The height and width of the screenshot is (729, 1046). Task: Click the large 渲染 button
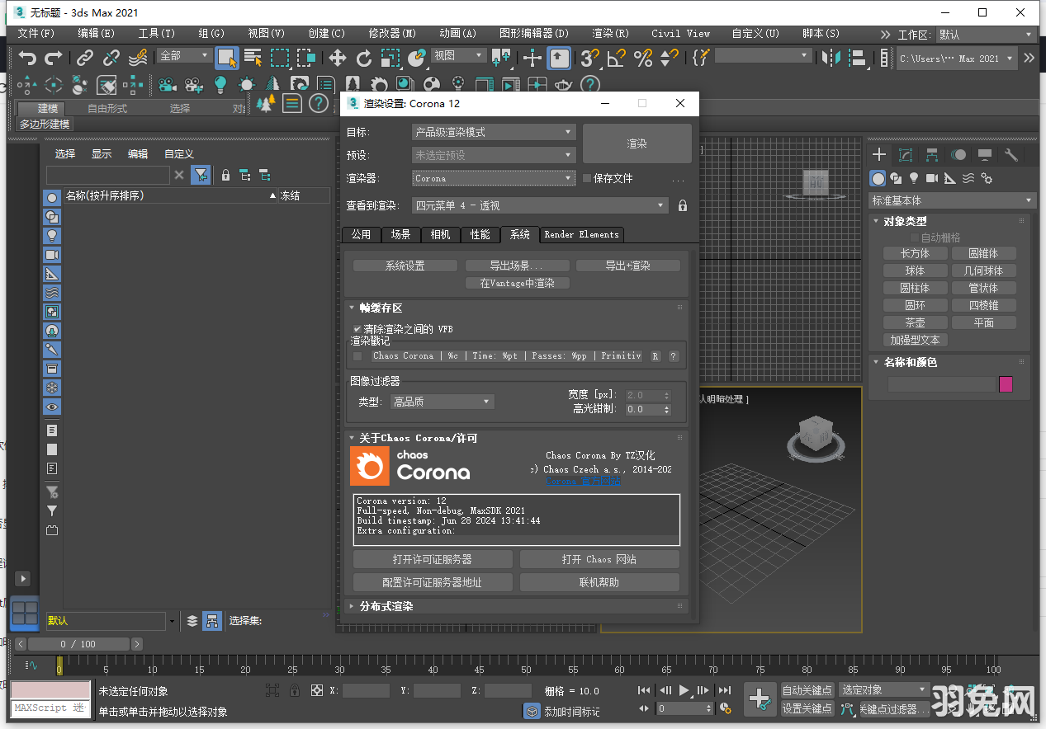(x=637, y=143)
